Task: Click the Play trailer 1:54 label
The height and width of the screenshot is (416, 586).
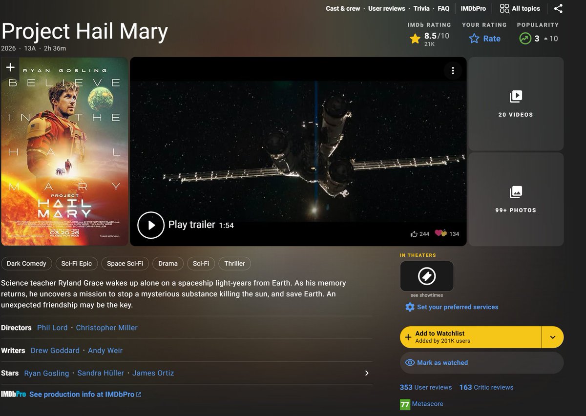Action: (x=201, y=225)
